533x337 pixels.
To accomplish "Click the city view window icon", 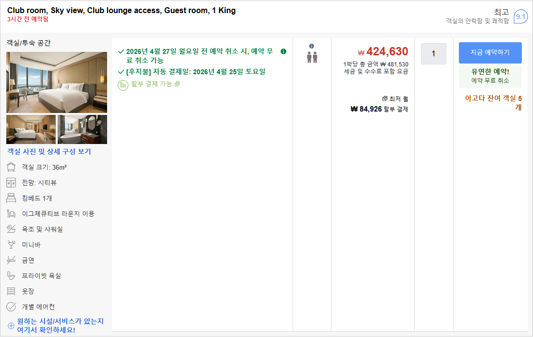I will [11, 183].
